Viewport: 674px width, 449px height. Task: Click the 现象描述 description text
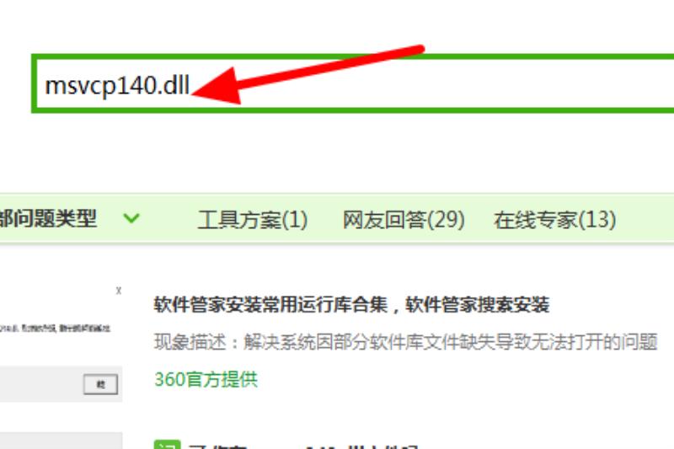point(405,342)
